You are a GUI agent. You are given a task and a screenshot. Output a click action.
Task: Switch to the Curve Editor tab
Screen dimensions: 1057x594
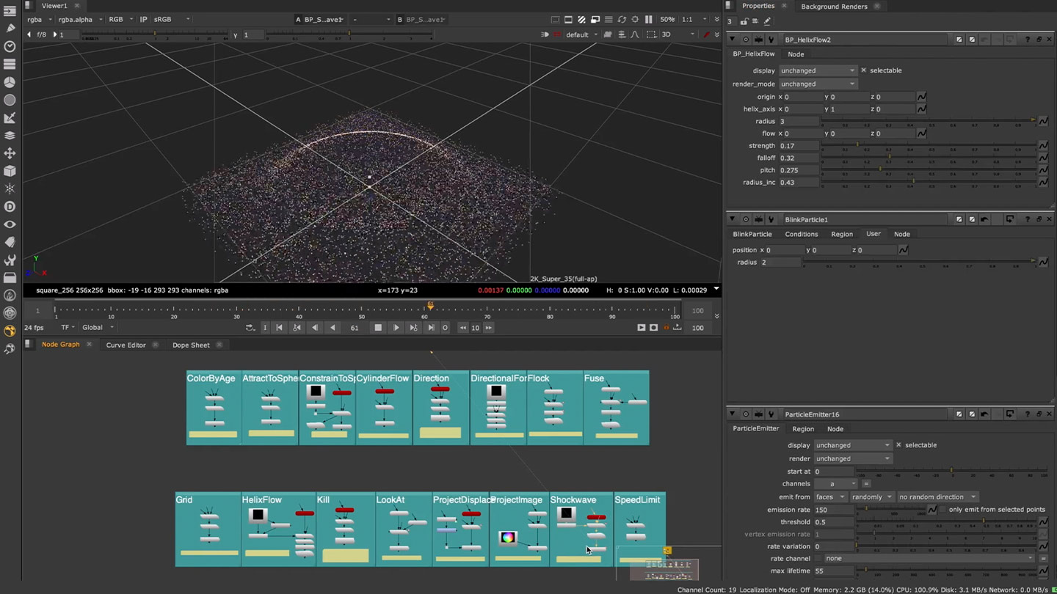tap(126, 345)
